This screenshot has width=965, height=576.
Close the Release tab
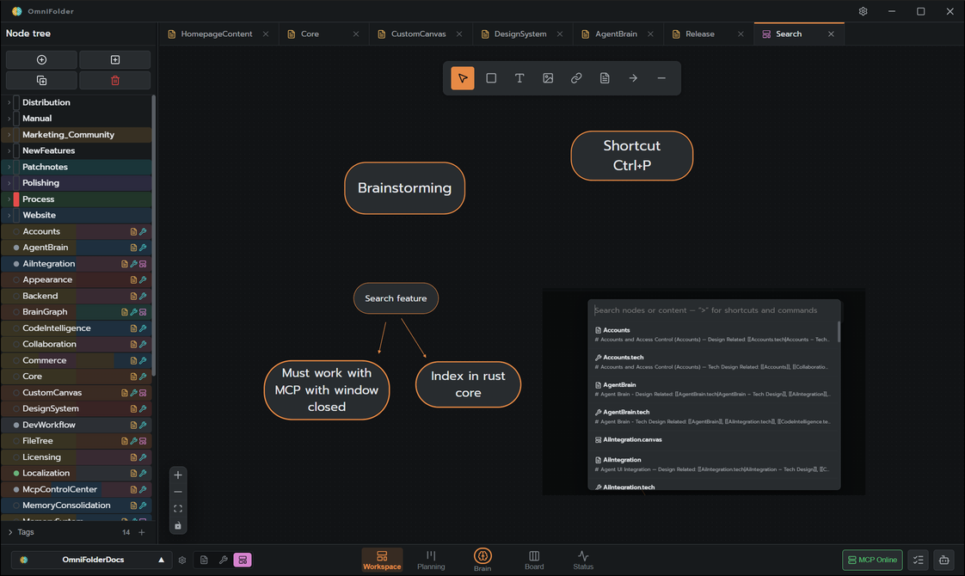click(x=741, y=34)
